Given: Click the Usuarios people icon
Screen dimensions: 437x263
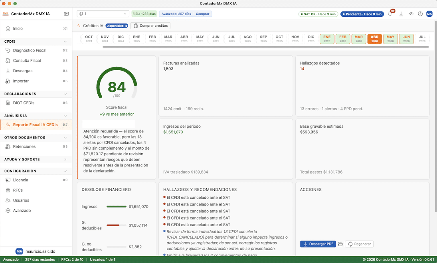Looking at the screenshot, I should pyautogui.click(x=8, y=200).
